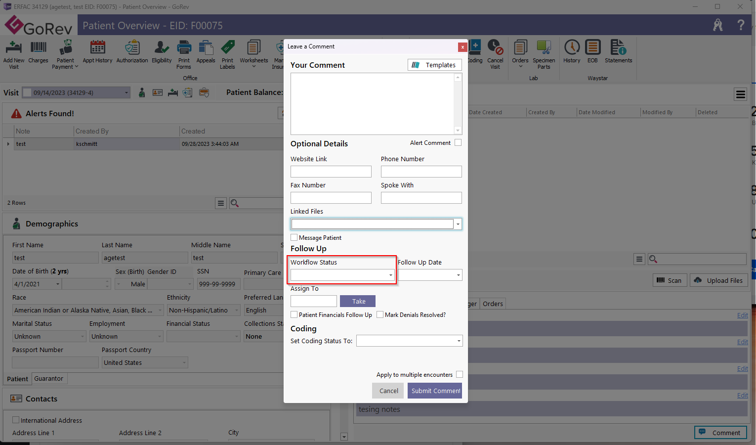756x445 pixels.
Task: Open the Orders tool in Lab group
Action: 520,54
